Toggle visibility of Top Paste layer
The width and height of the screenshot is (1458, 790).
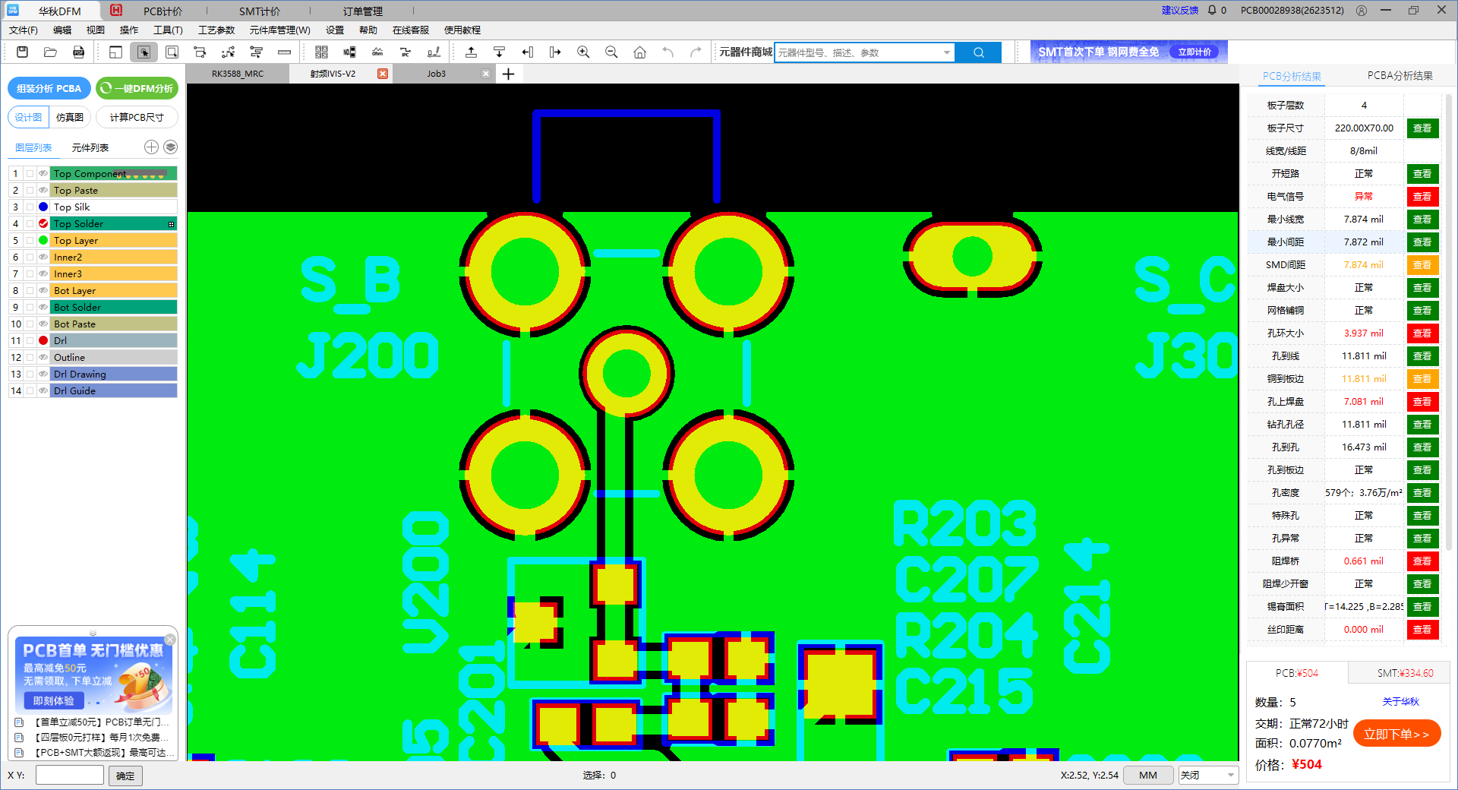click(x=43, y=191)
